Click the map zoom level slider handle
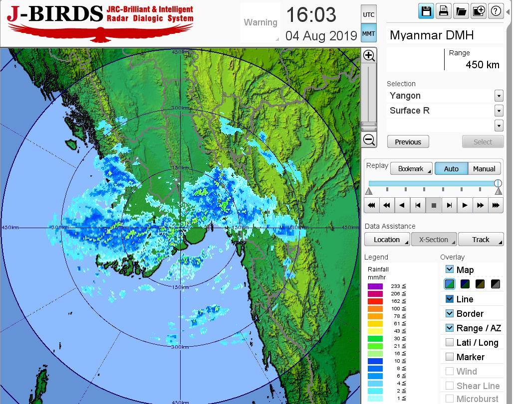The image size is (514, 404). click(x=369, y=126)
